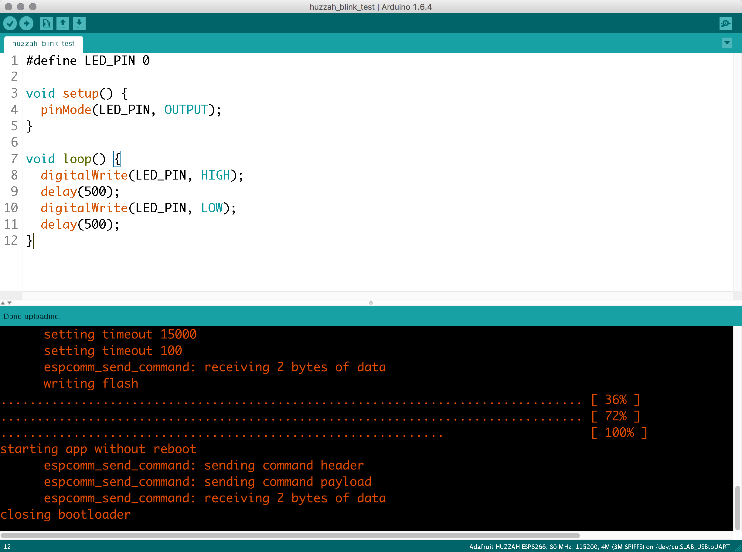Collapse editor with the up triangle
742x552 pixels.
tap(3, 303)
